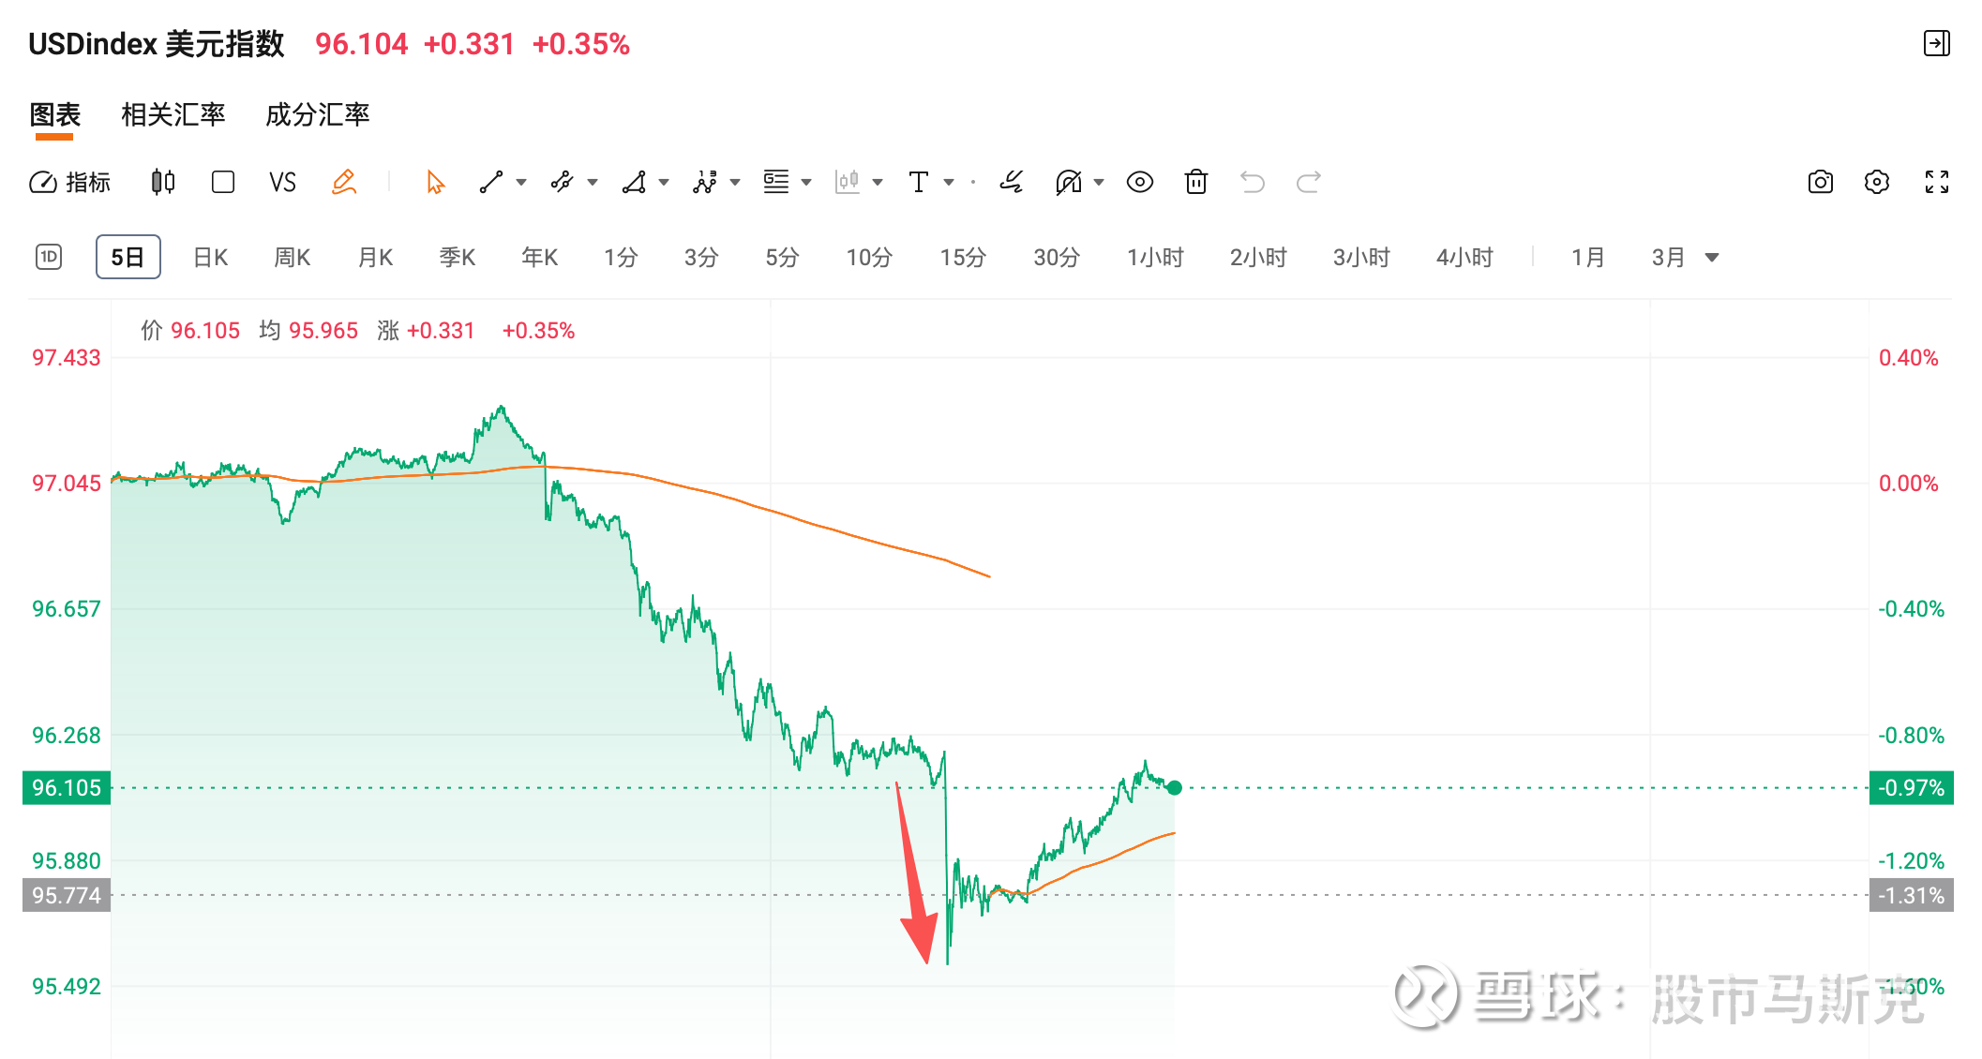Select the text annotation tool
The width and height of the screenshot is (1982, 1059).
[919, 182]
